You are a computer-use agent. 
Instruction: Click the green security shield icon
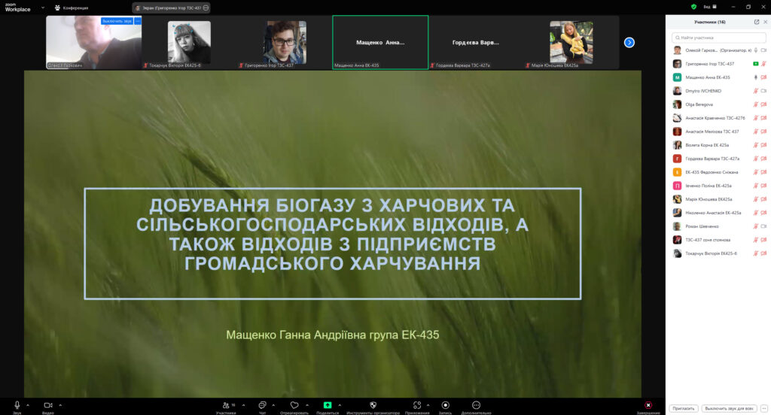pyautogui.click(x=693, y=7)
